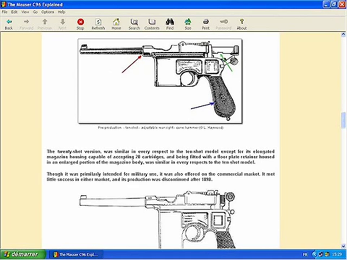Open the View menu
Viewport: 347px width, 260px height.
pos(25,12)
